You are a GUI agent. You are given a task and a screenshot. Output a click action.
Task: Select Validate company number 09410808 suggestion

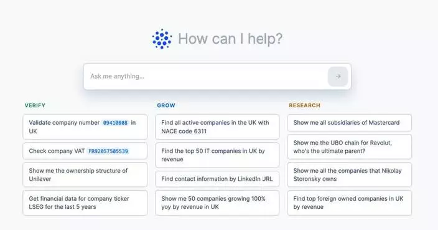(x=85, y=127)
